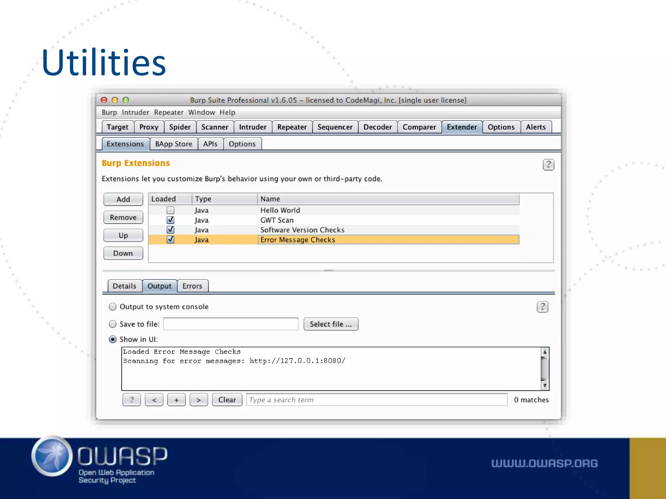Show the extension Output tab

(x=159, y=286)
